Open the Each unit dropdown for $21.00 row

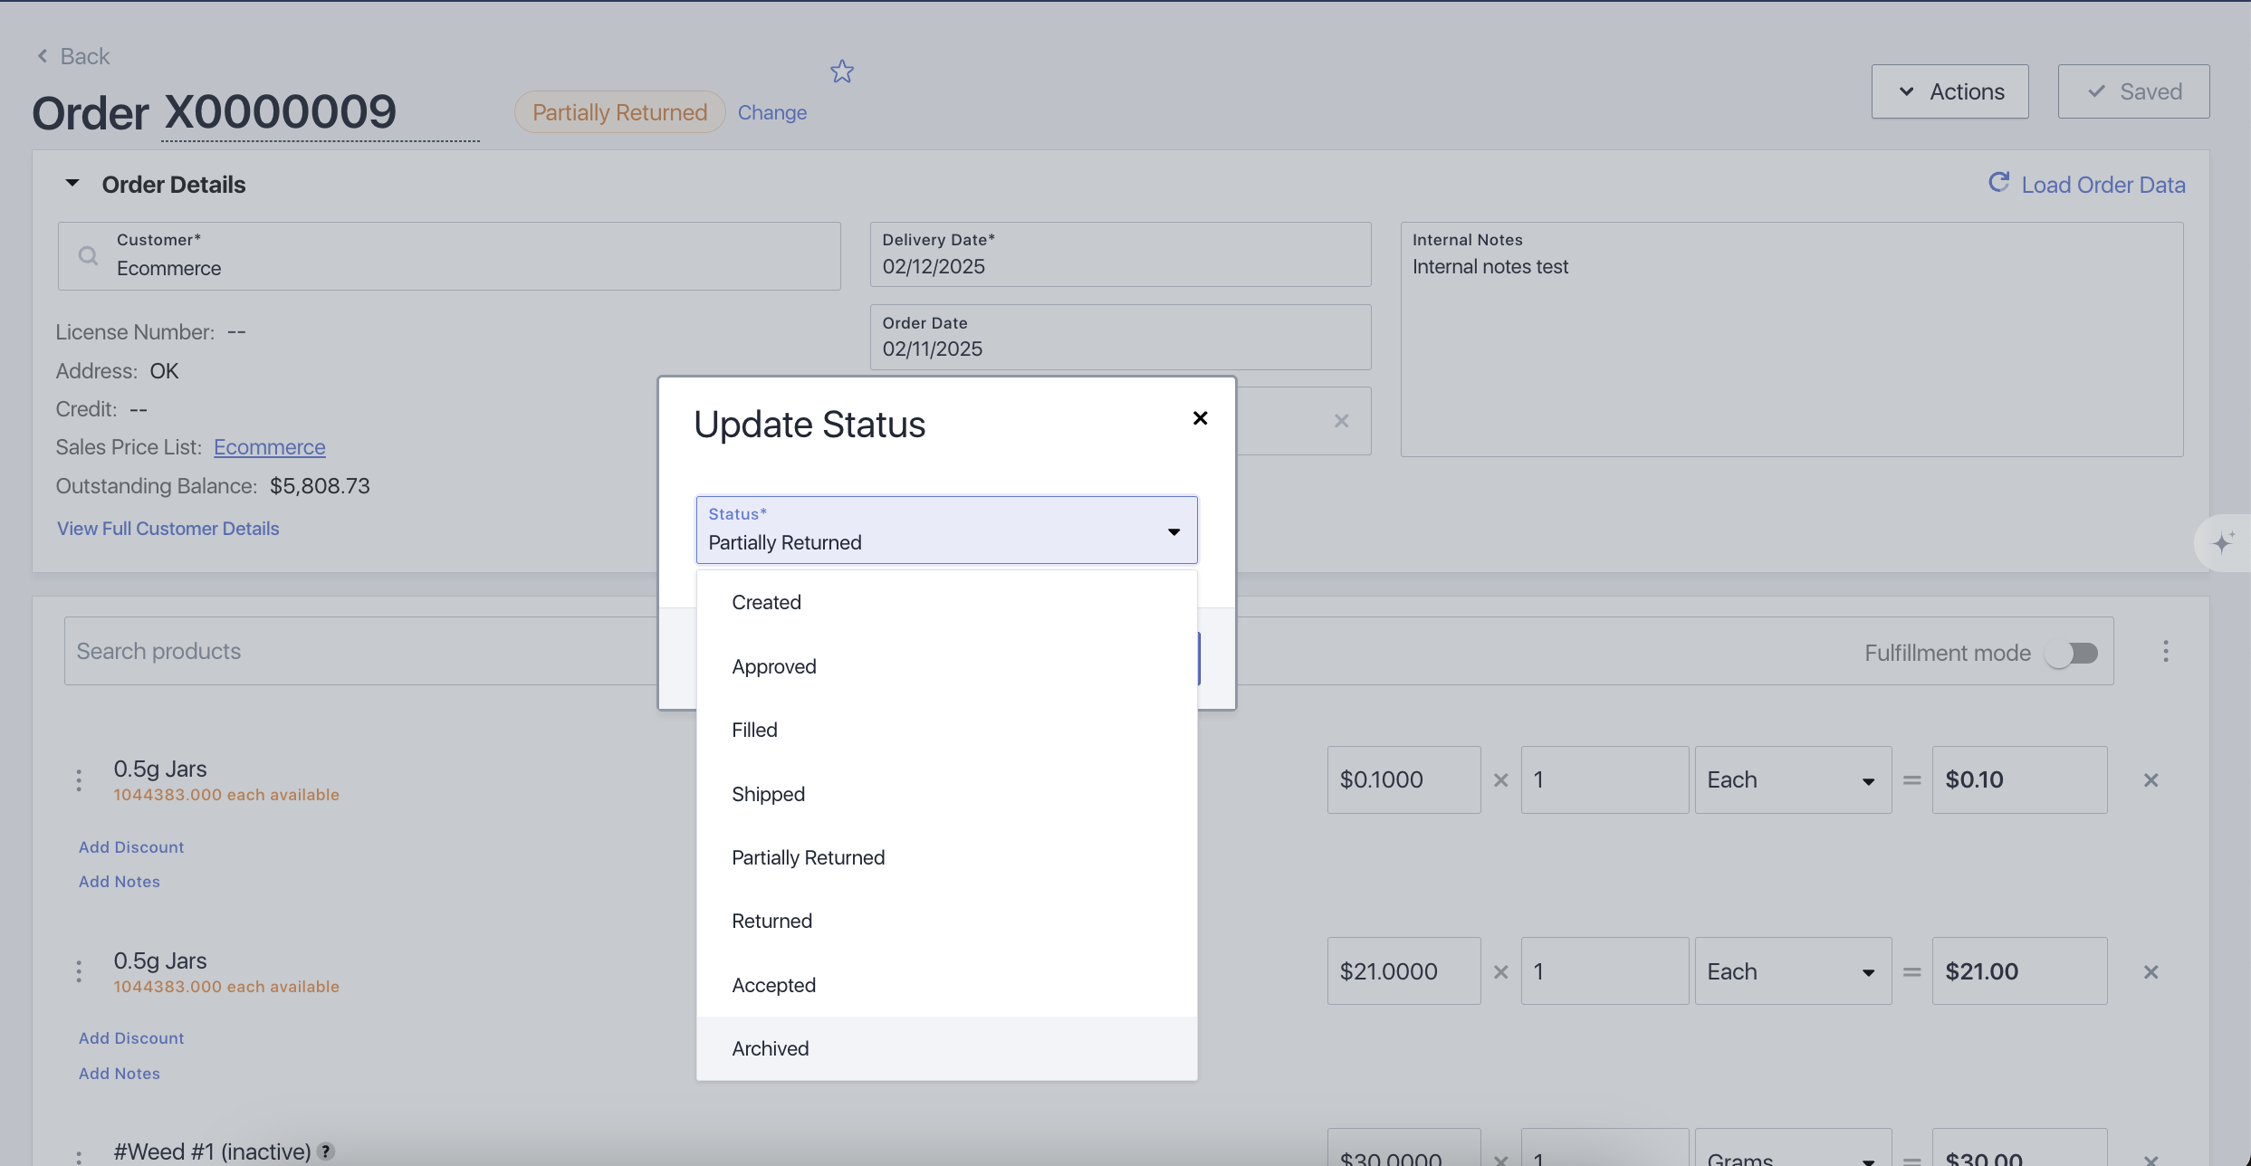tap(1793, 971)
